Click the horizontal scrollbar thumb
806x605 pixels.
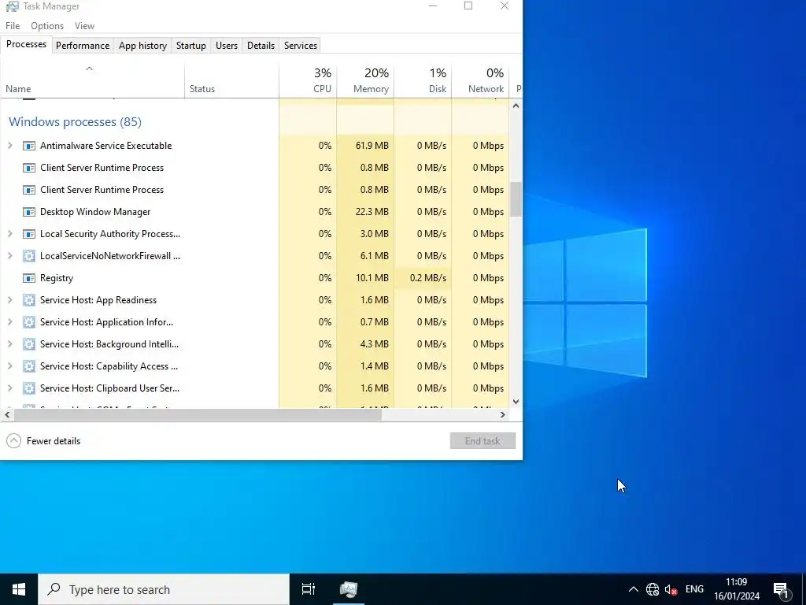198,414
